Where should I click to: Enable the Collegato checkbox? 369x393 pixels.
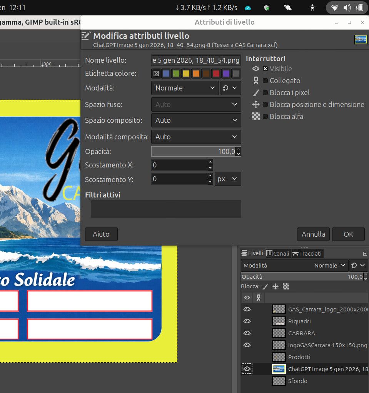[265, 81]
